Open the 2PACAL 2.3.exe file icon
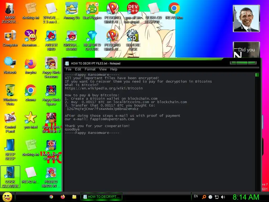This screenshot has width=269, height=202. [x=51, y=13]
